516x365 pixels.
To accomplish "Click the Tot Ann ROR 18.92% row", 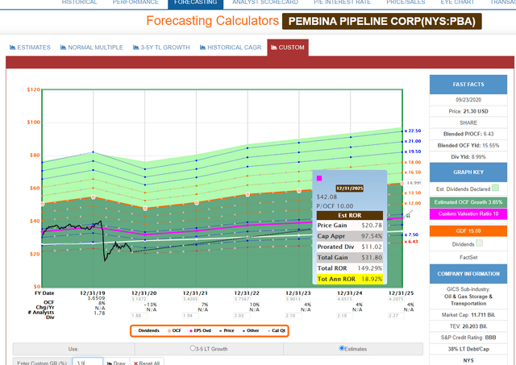I will 349,279.
